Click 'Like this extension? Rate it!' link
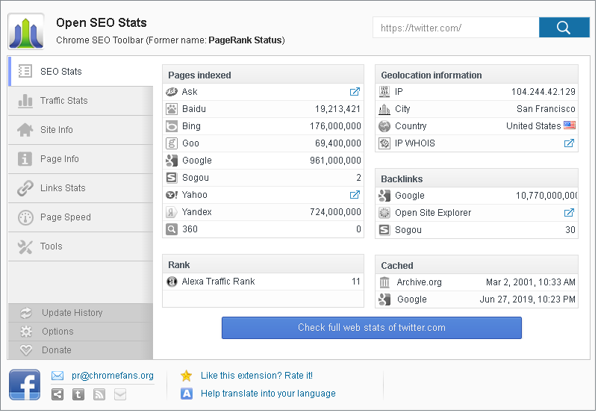The height and width of the screenshot is (413, 598). pyautogui.click(x=257, y=376)
